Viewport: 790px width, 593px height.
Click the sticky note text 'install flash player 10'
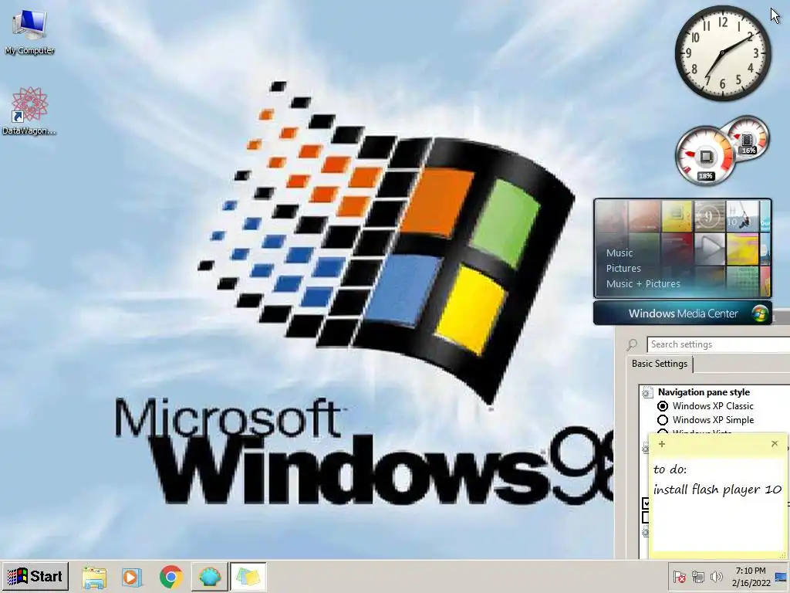tap(717, 490)
